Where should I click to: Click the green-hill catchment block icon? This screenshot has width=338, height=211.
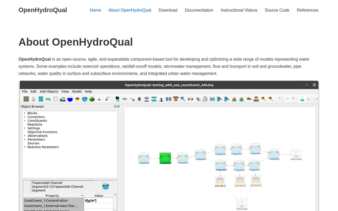[92, 99]
